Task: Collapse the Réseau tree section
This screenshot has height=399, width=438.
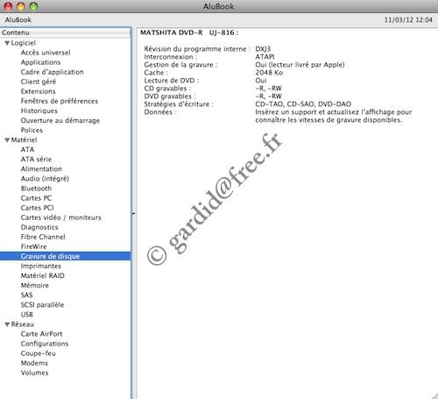Action: pos(7,324)
